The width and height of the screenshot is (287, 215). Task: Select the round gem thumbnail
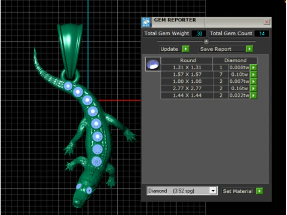click(153, 64)
